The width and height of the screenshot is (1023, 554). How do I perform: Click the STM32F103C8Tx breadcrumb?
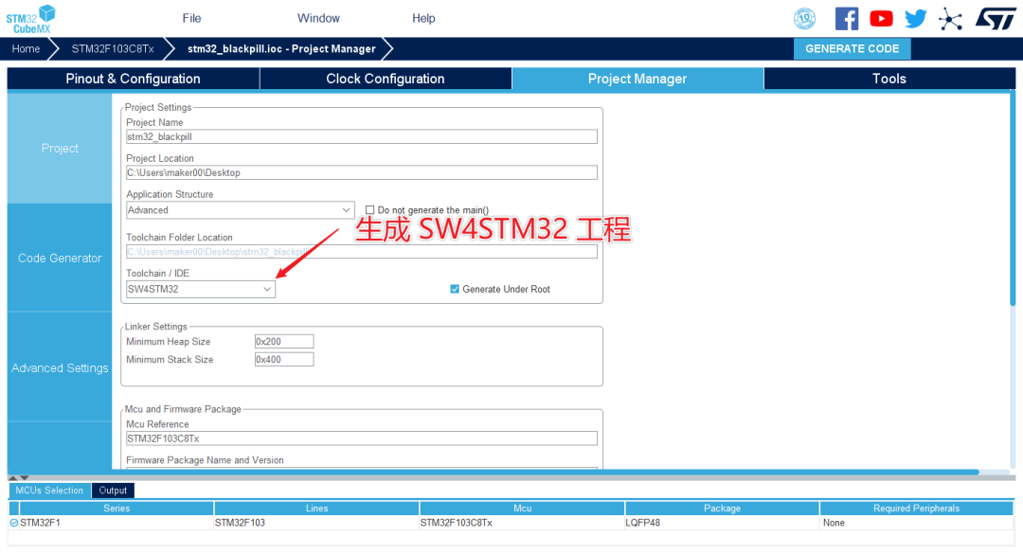113,49
